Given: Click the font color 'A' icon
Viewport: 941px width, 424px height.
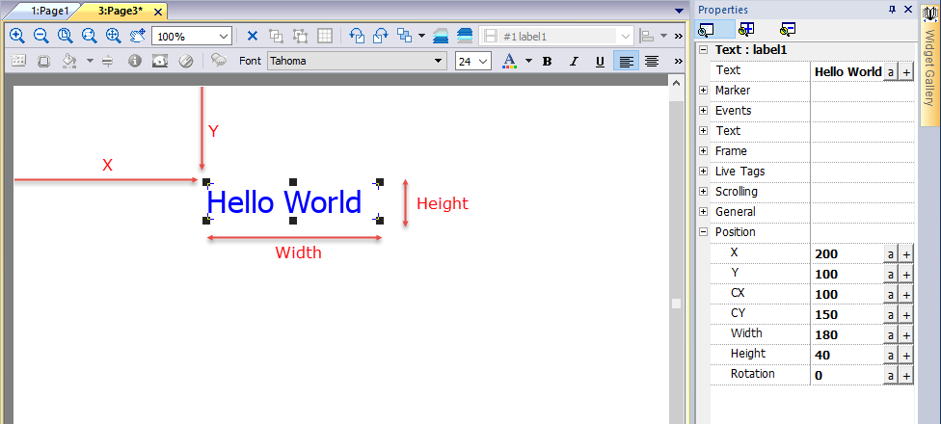Looking at the screenshot, I should coord(509,61).
